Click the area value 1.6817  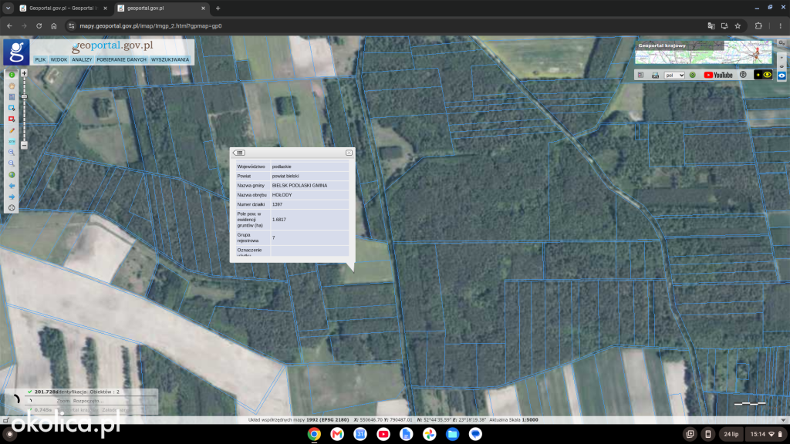[279, 220]
